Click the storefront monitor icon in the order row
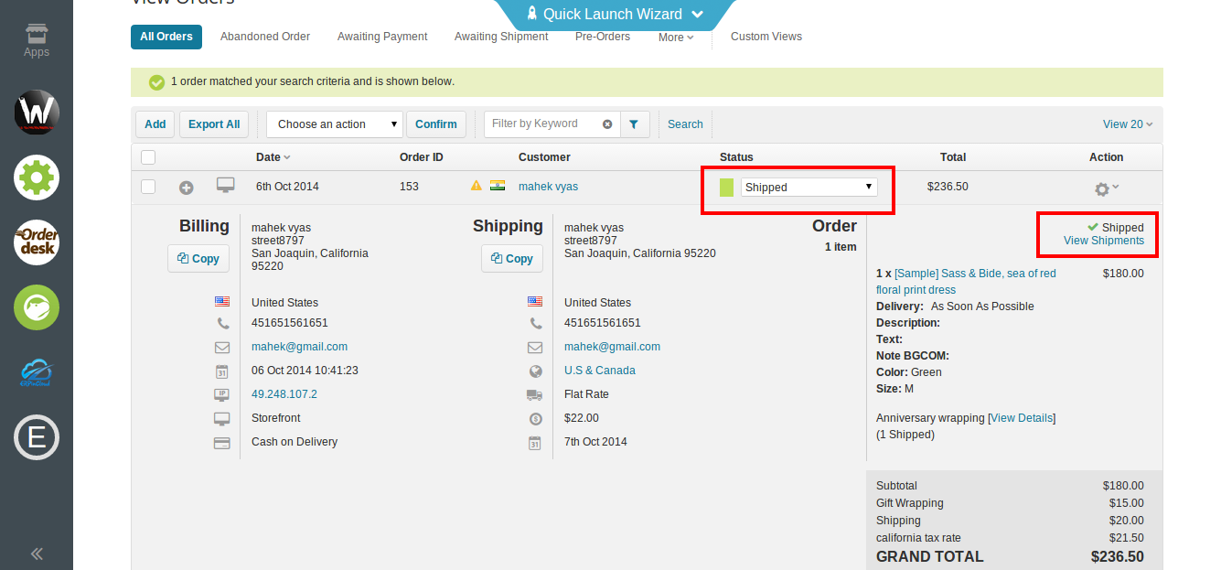1221x570 pixels. point(225,185)
